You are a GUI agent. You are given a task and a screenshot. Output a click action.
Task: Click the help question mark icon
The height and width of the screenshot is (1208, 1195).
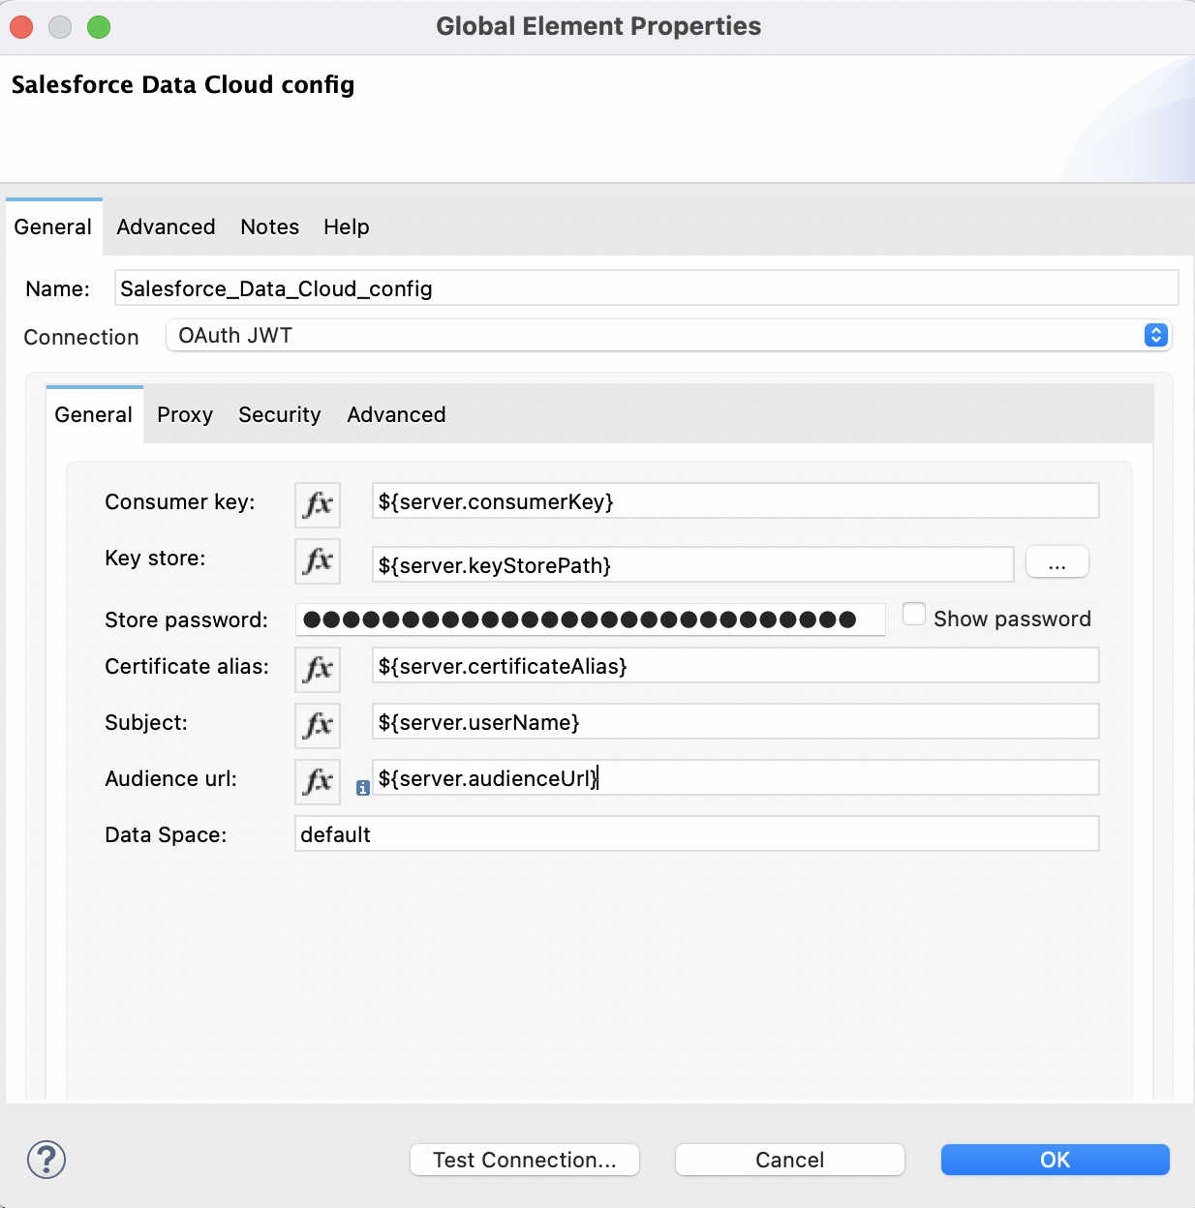46,1159
